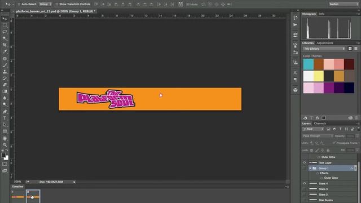Select timeline frame 1 thumbnail
This screenshot has height=203, width=361.
[17, 196]
